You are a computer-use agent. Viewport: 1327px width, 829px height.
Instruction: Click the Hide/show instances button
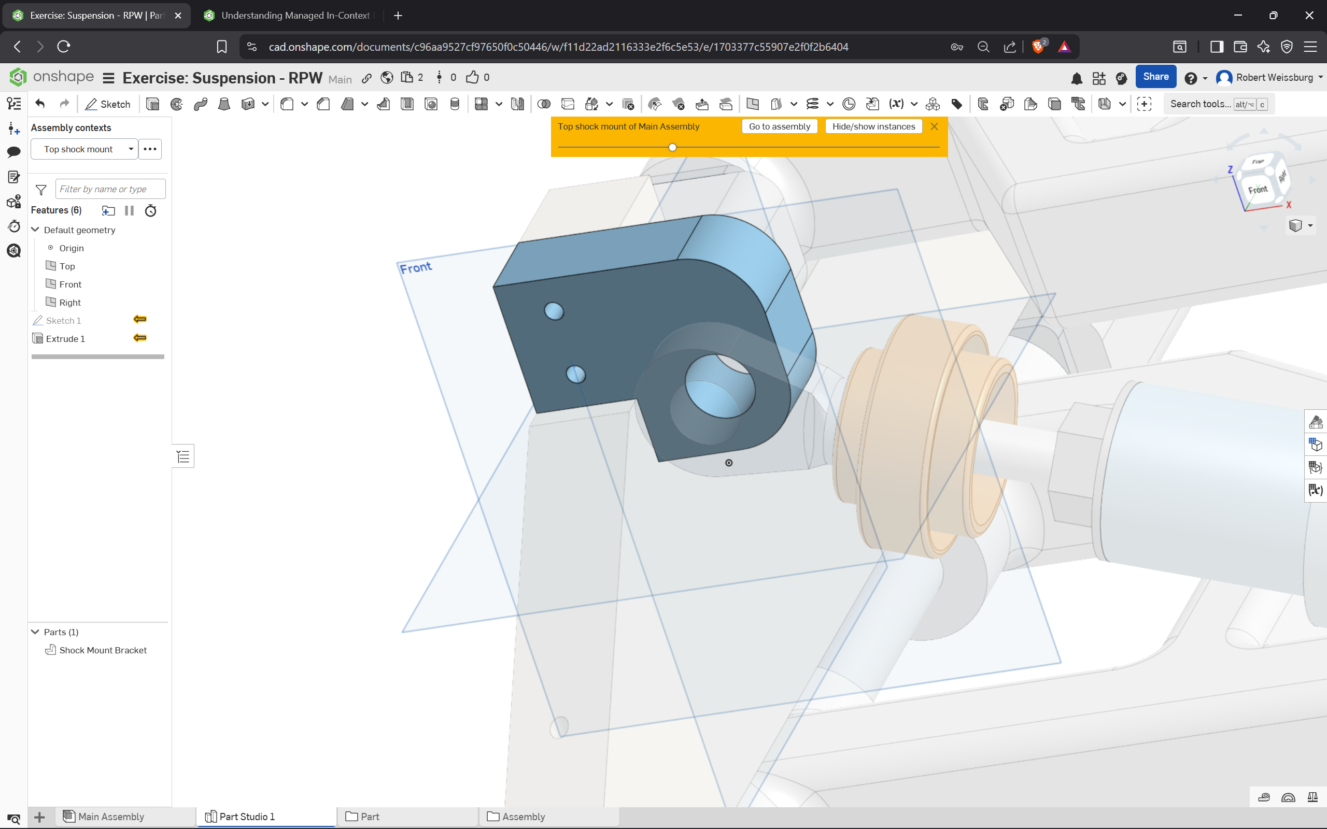point(873,126)
